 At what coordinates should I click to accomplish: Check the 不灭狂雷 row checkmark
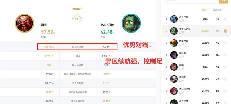(x=225, y=19)
